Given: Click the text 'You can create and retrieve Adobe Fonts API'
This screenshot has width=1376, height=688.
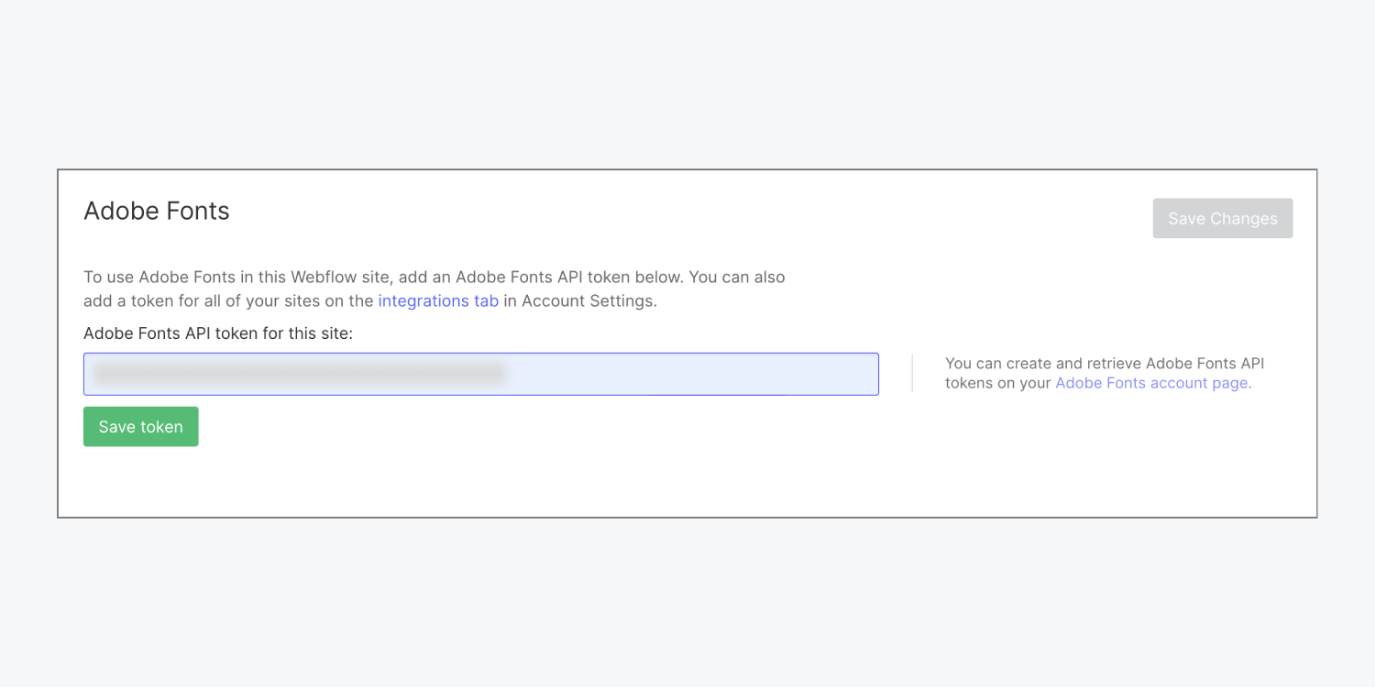Looking at the screenshot, I should [1105, 364].
